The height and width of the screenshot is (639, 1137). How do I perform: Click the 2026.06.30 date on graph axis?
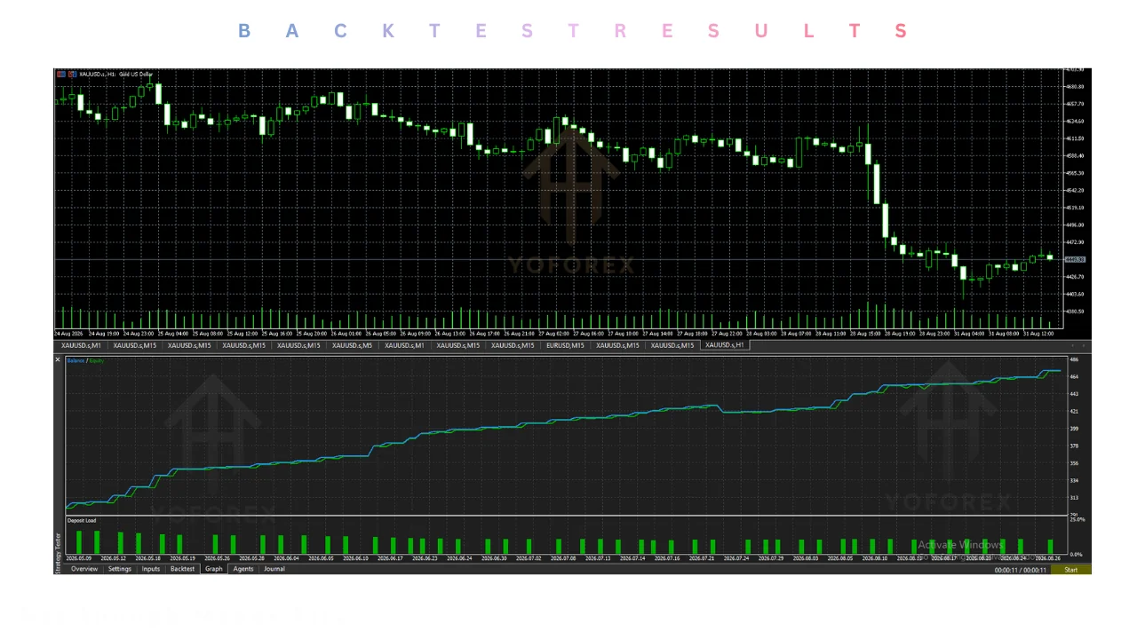click(493, 558)
